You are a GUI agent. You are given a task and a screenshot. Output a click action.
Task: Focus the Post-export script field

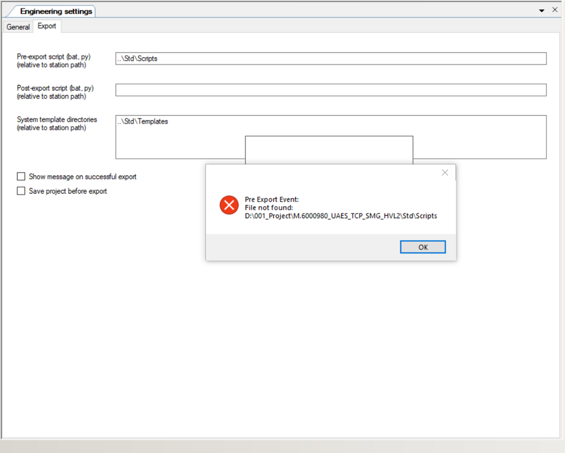[331, 90]
